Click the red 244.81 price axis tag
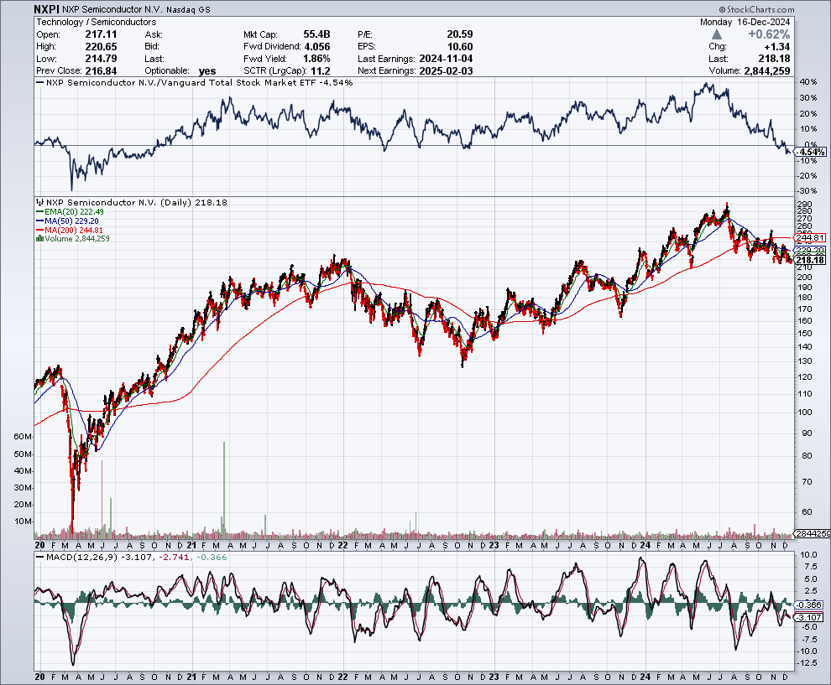 (x=810, y=237)
